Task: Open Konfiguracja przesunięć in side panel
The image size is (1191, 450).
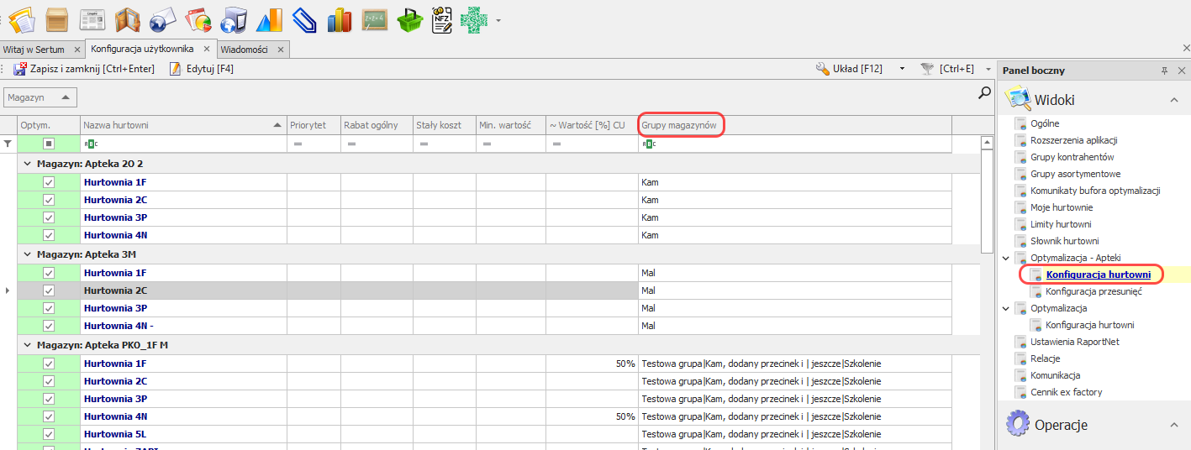Action: 1094,291
